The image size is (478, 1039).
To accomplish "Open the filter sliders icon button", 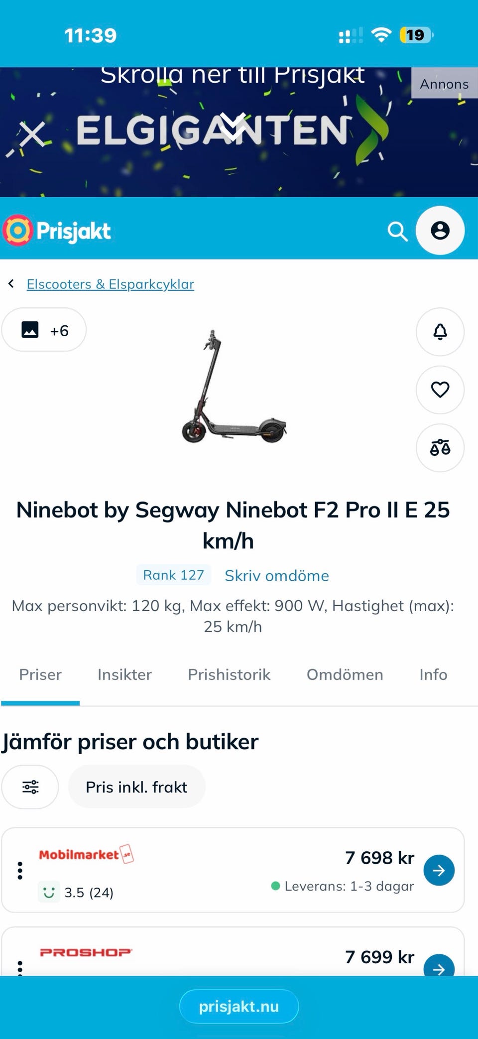I will point(30,787).
